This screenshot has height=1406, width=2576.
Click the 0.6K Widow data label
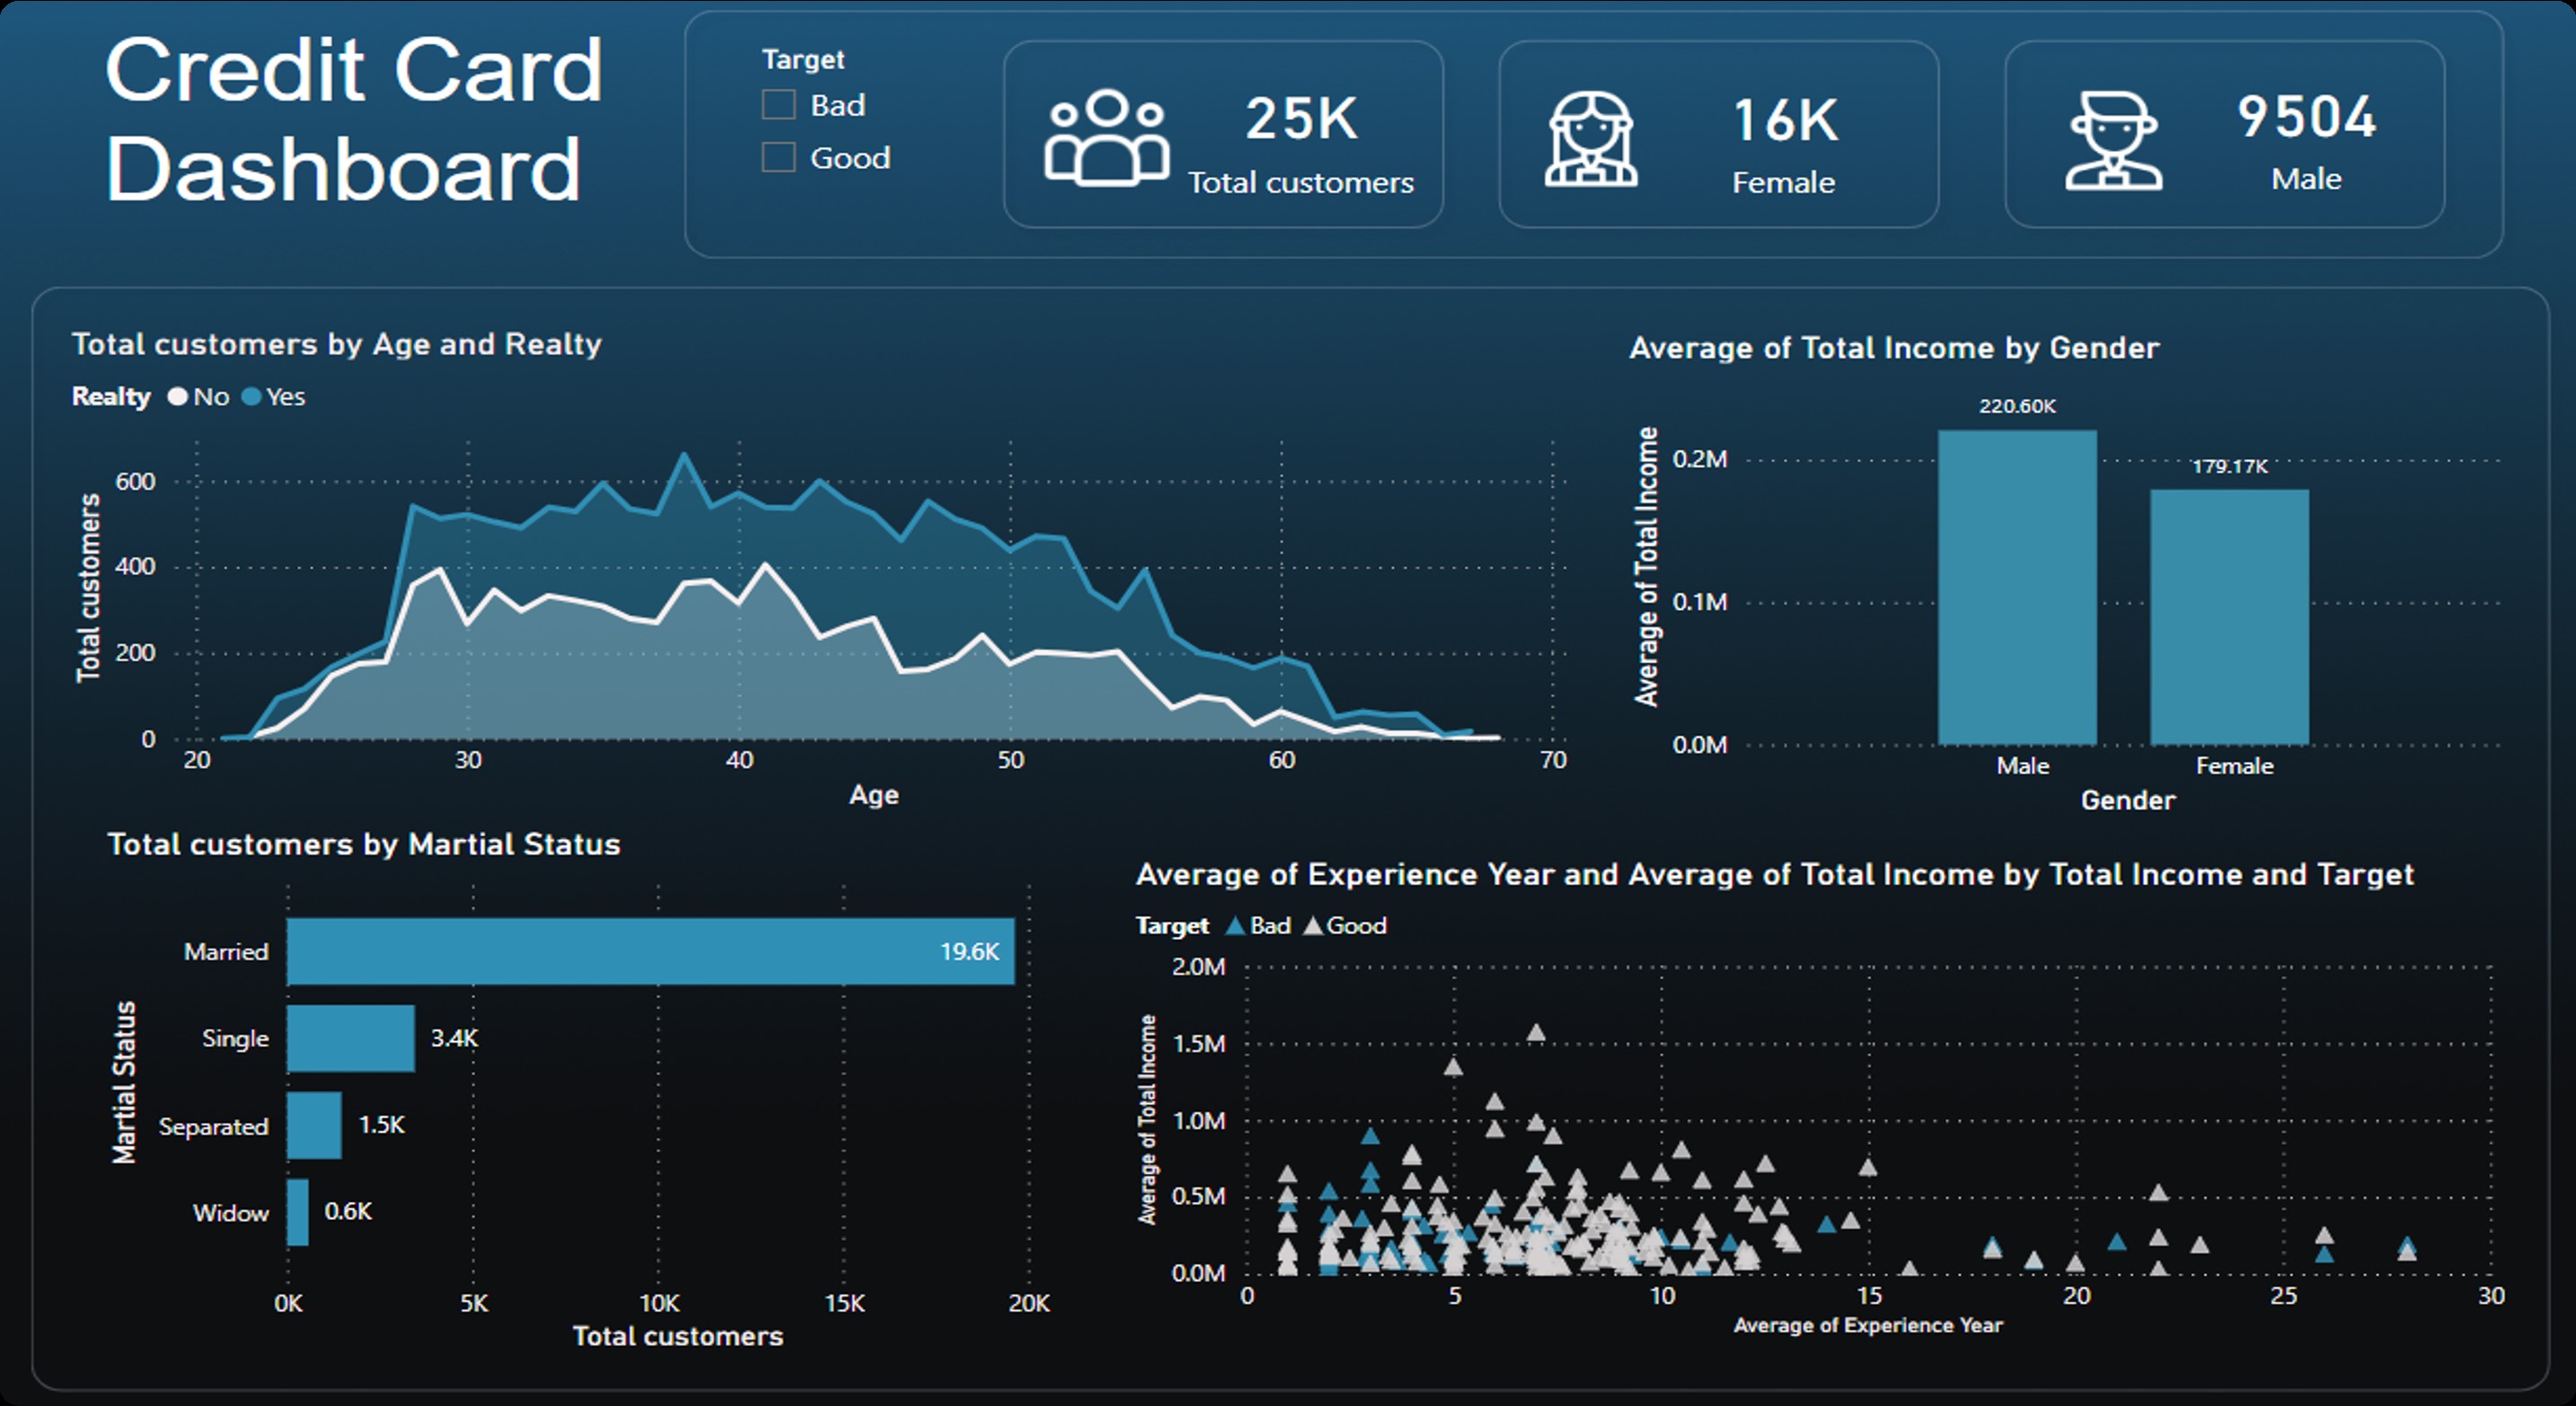coord(348,1212)
